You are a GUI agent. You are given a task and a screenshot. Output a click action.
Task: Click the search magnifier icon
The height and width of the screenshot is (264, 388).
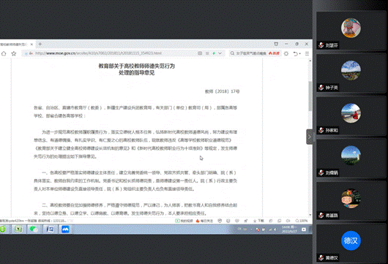point(232,53)
